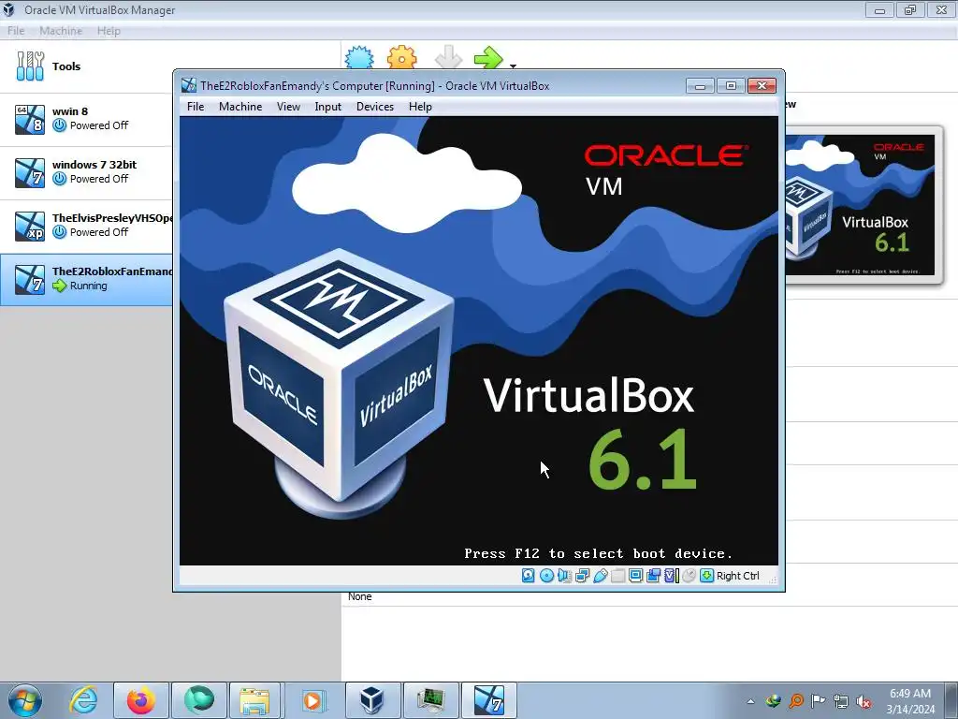Open Help menu in VM window
The width and height of the screenshot is (958, 719).
click(420, 107)
